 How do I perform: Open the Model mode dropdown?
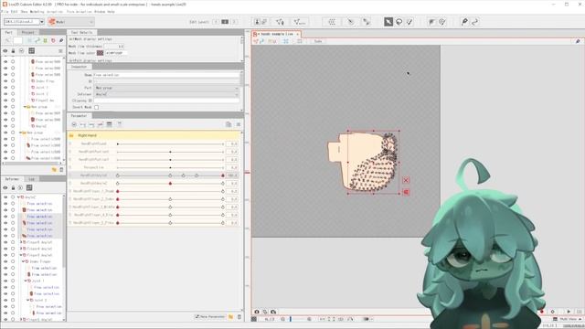coord(70,22)
